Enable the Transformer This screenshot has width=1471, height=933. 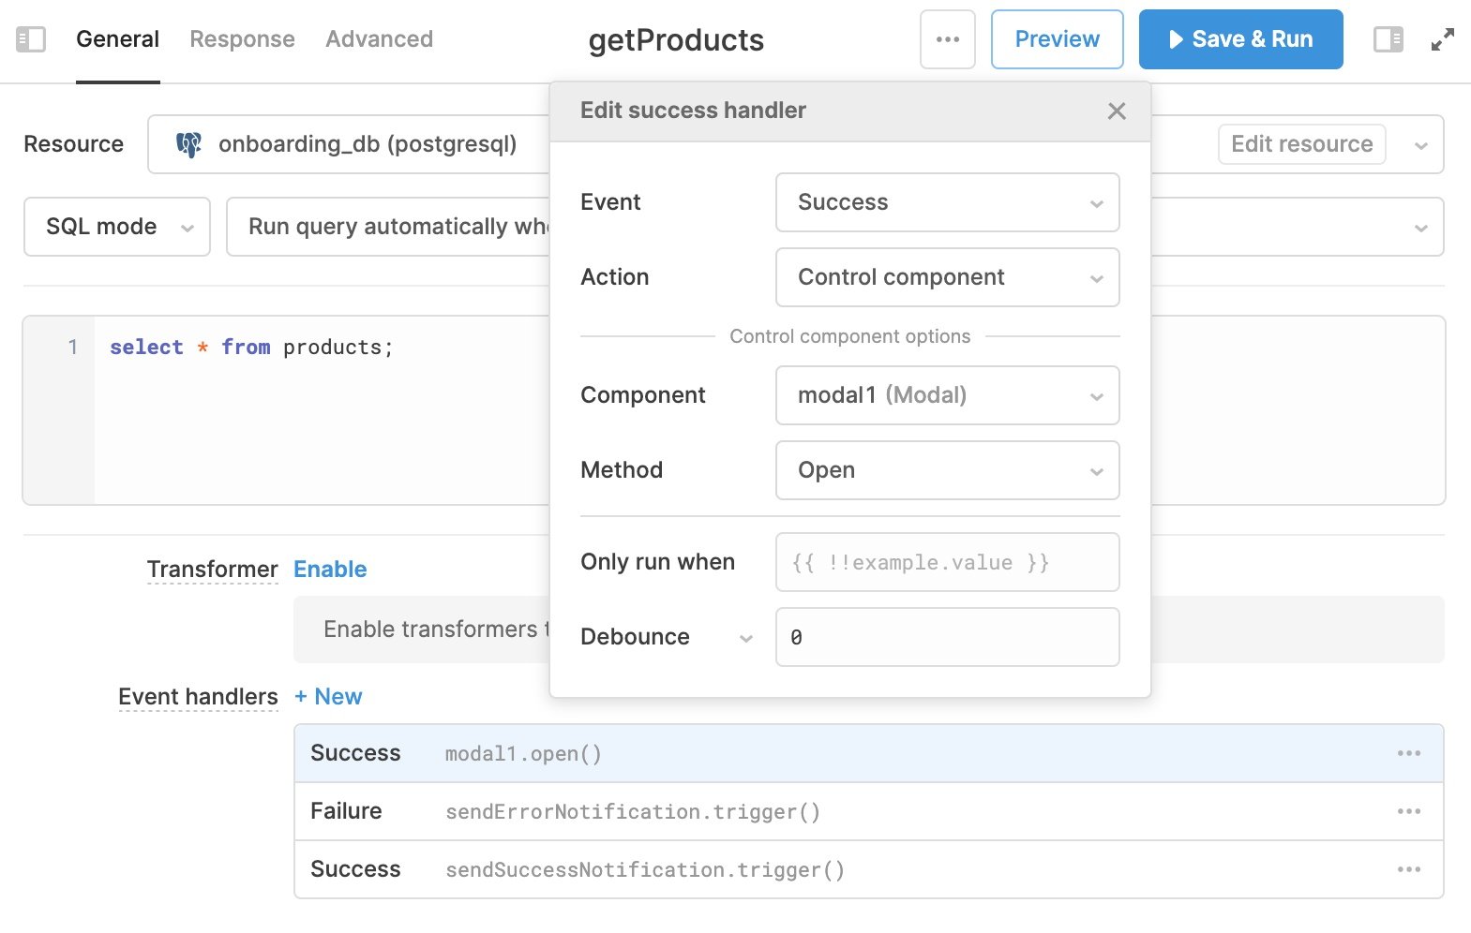tap(330, 570)
